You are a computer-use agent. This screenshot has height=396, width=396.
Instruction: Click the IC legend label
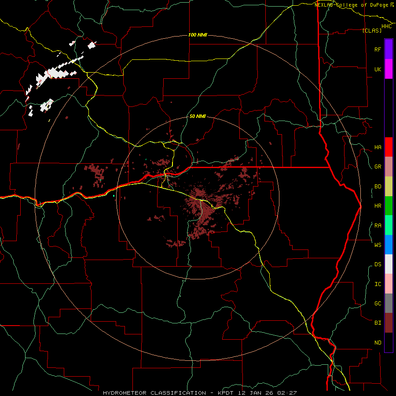tap(378, 284)
